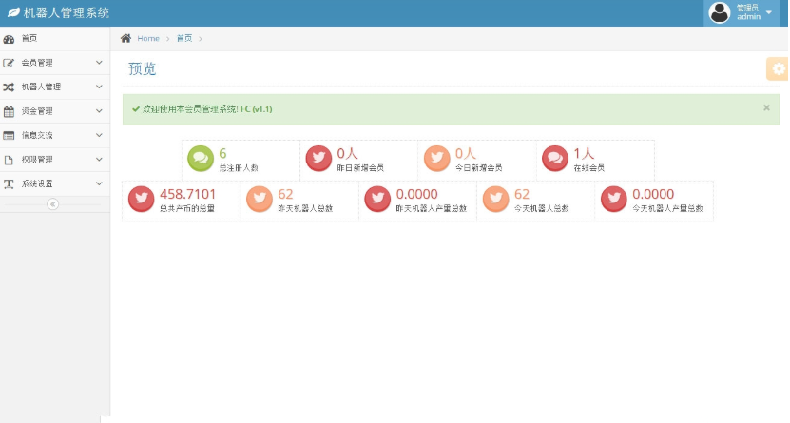Click the green chat icon for 总注册人数
This screenshot has width=790, height=423.
(x=201, y=158)
